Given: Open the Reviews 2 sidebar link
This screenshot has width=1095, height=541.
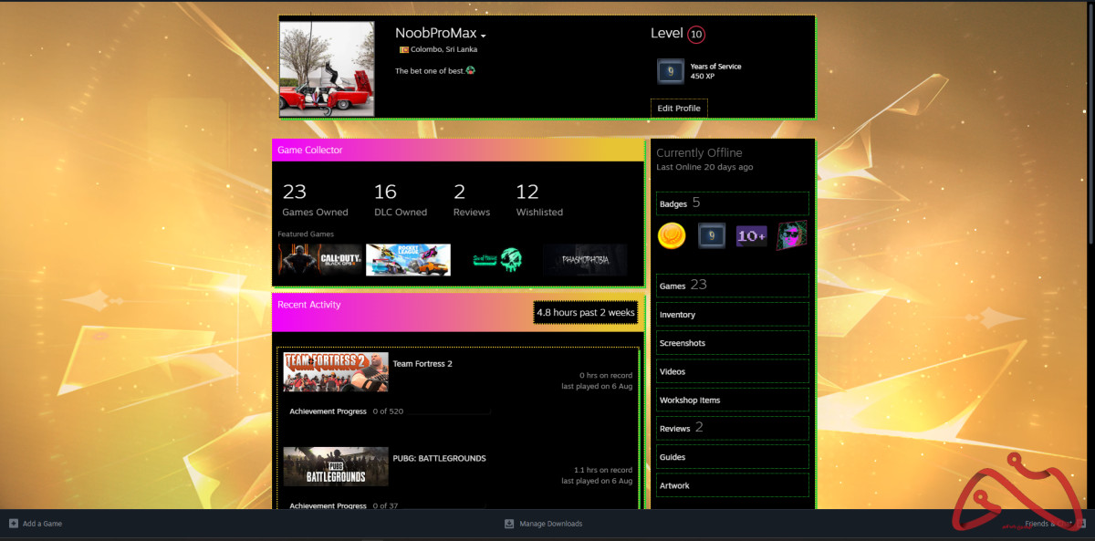Looking at the screenshot, I should [x=733, y=428].
